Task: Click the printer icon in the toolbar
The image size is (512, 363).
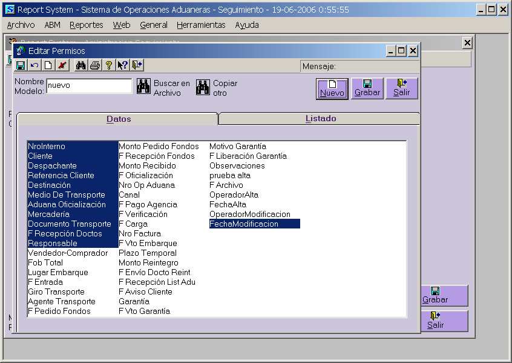Action: click(x=94, y=65)
